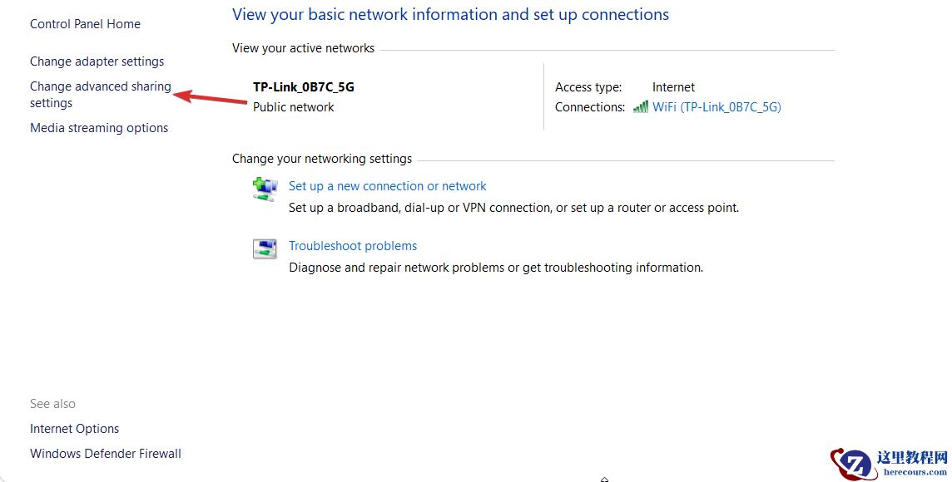Screen dimensions: 952x482
Task: Click the Diagnose and repair network problems description
Action: tap(495, 268)
